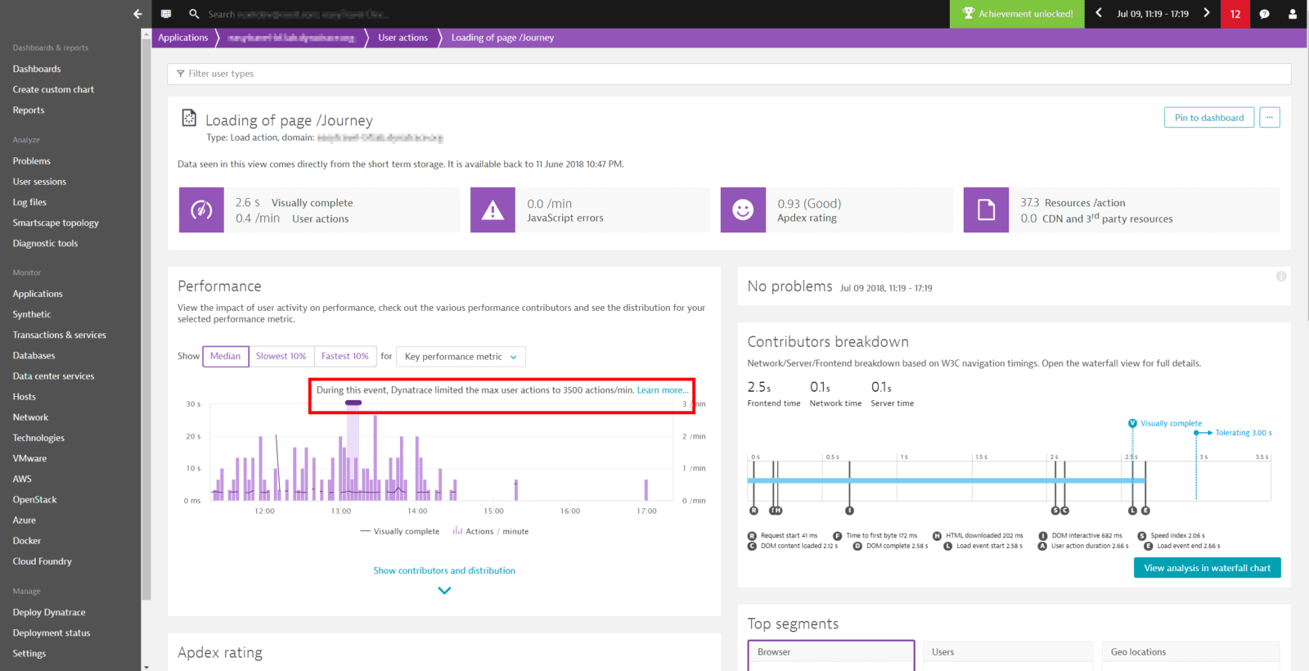
Task: Open the User actions breadcrumb
Action: 403,38
